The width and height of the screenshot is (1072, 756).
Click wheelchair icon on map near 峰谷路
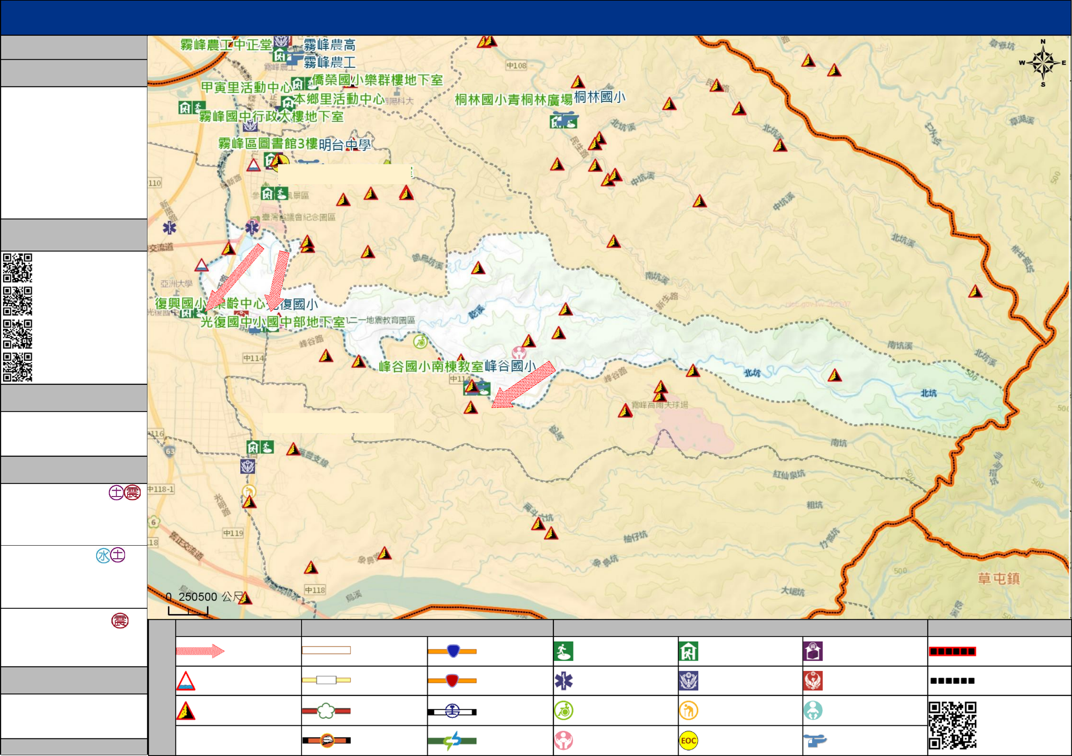tap(420, 342)
